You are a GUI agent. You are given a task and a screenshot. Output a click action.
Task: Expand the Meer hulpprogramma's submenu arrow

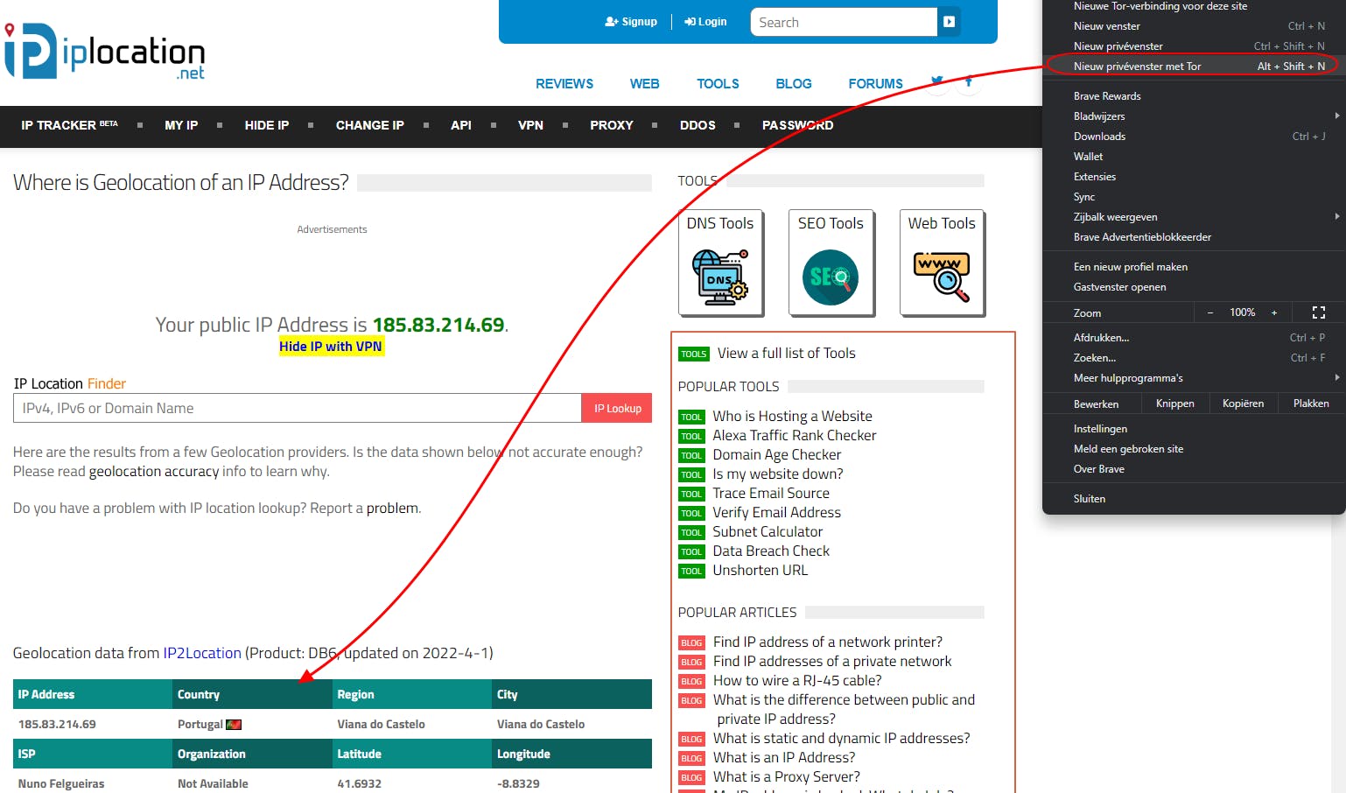point(1336,377)
